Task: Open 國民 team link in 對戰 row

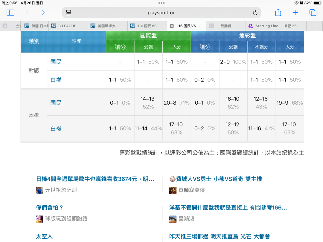Action: tap(56, 62)
